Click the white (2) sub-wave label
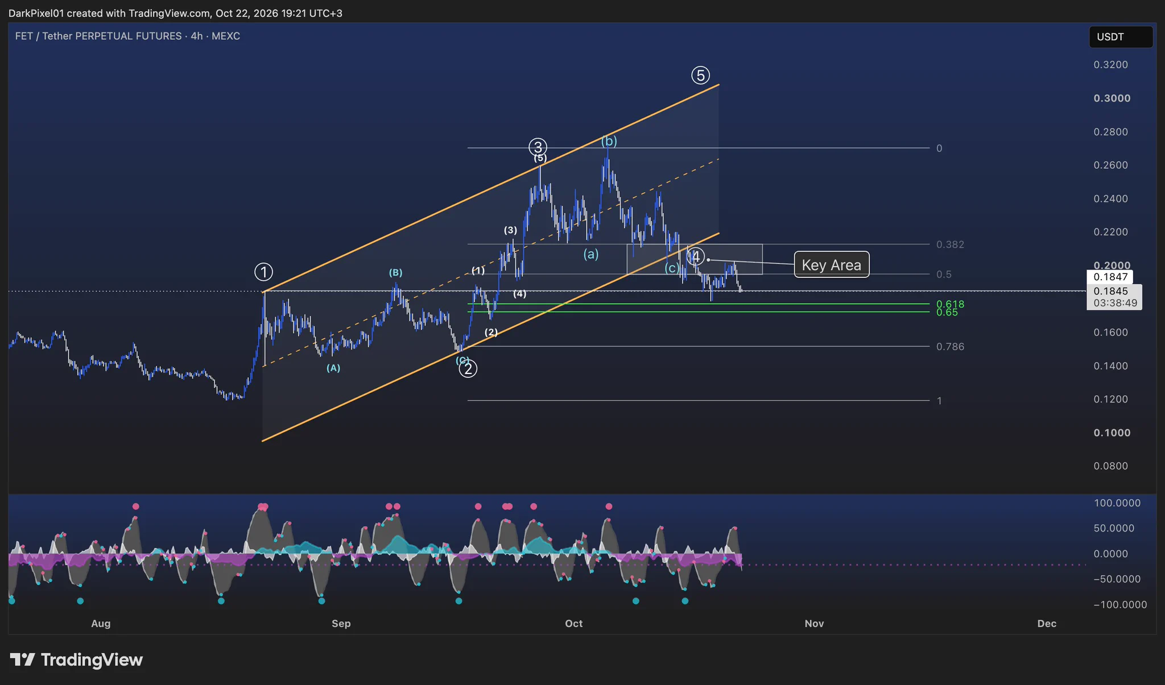The height and width of the screenshot is (685, 1165). [x=491, y=332]
